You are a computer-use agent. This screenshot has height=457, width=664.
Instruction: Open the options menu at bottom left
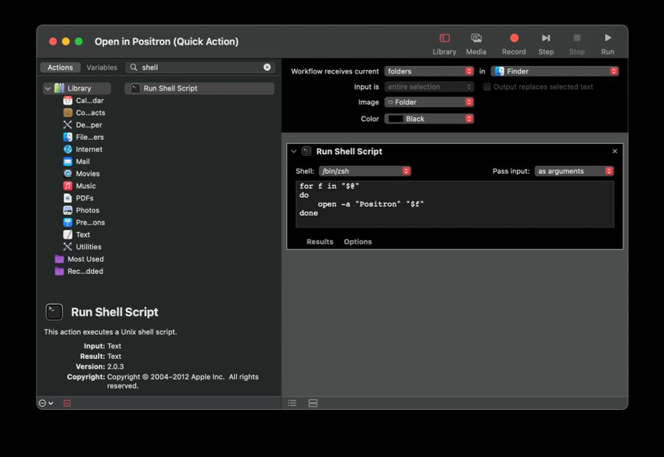pos(46,403)
